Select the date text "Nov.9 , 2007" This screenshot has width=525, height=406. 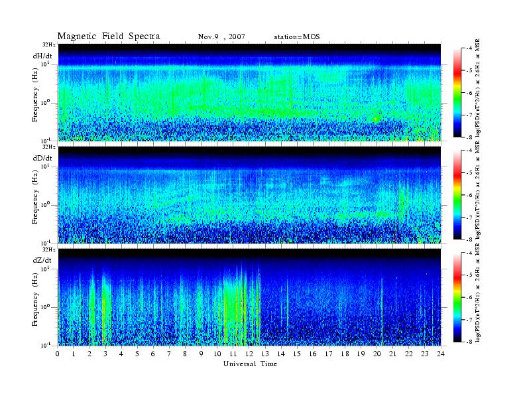click(221, 37)
